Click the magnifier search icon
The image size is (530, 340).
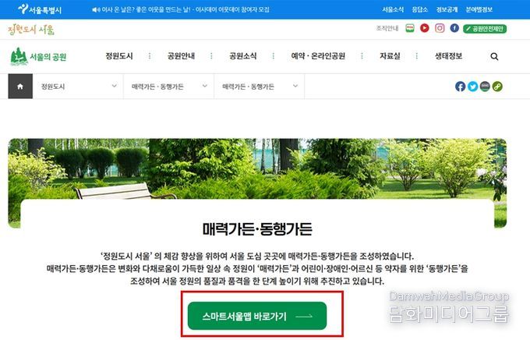click(x=494, y=56)
